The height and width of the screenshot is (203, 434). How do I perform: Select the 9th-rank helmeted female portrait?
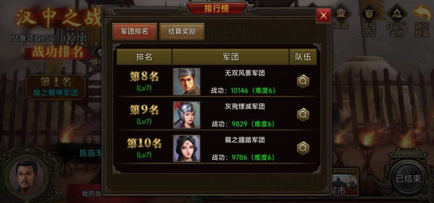point(186,115)
